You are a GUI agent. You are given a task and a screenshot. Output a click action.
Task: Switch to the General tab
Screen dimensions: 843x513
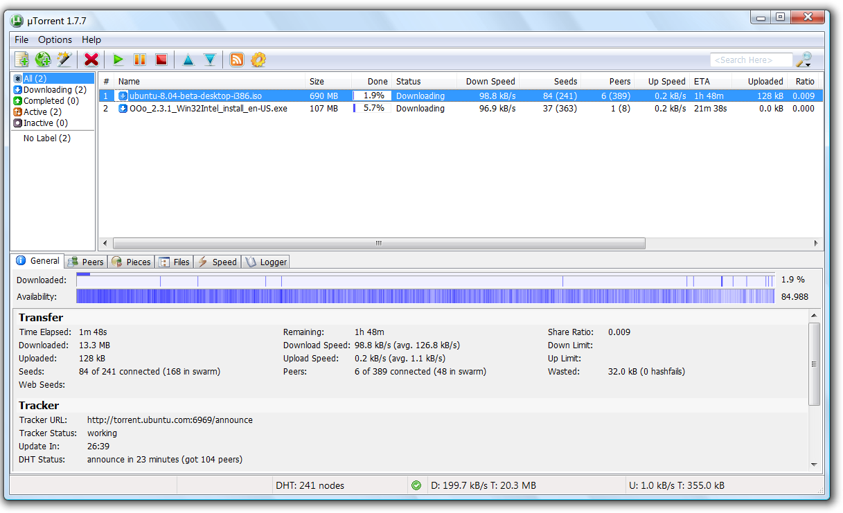pos(38,261)
